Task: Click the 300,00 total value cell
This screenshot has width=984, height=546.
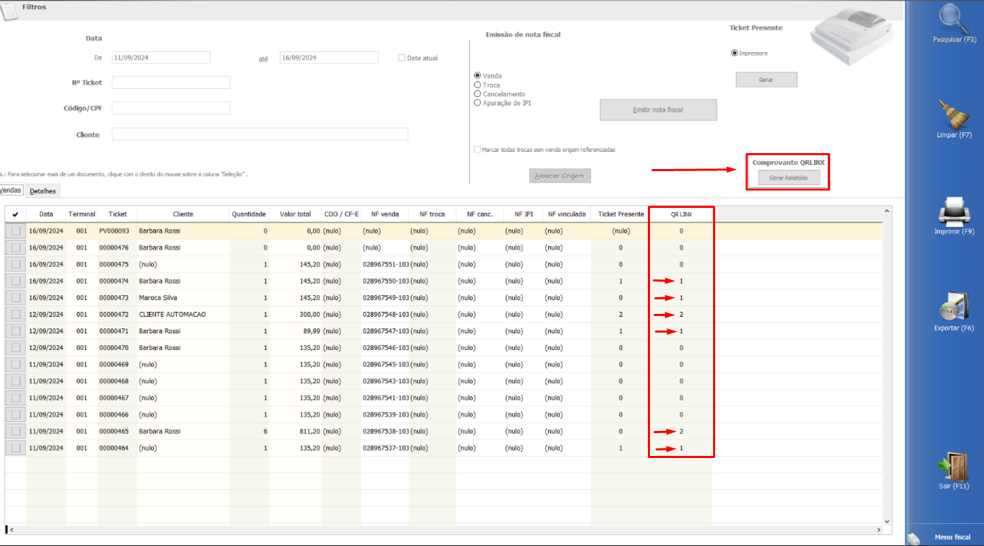Action: click(x=295, y=314)
